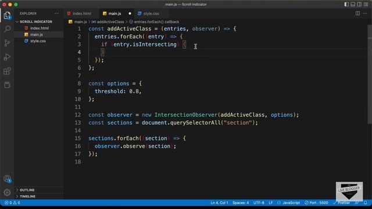Click the Prettier status bar item
372x209 pixels.
(341, 203)
